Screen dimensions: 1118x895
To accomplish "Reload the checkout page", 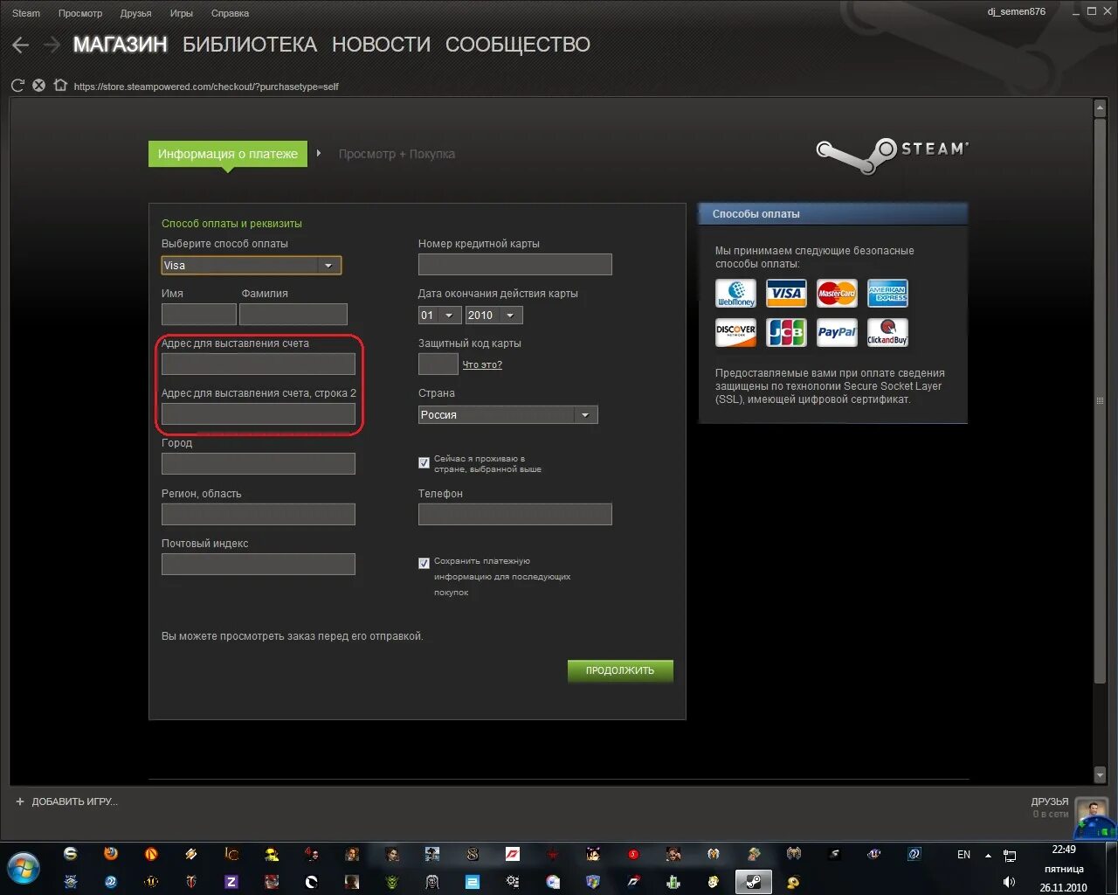I will pyautogui.click(x=17, y=86).
